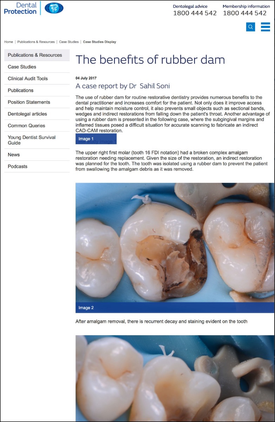Click the Membership information phone number
Image resolution: width=275 pixels, height=422 pixels.
tap(245, 13)
